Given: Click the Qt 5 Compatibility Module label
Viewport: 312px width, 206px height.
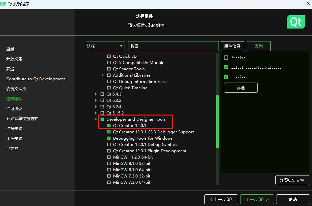Looking at the screenshot, I should tap(139, 62).
